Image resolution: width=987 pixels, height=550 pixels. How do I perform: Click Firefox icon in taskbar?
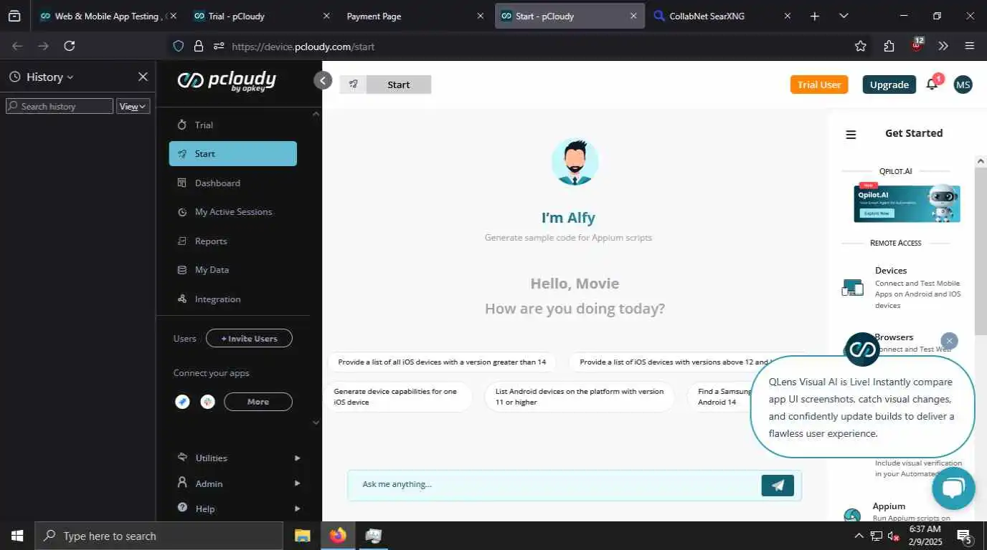click(x=337, y=536)
